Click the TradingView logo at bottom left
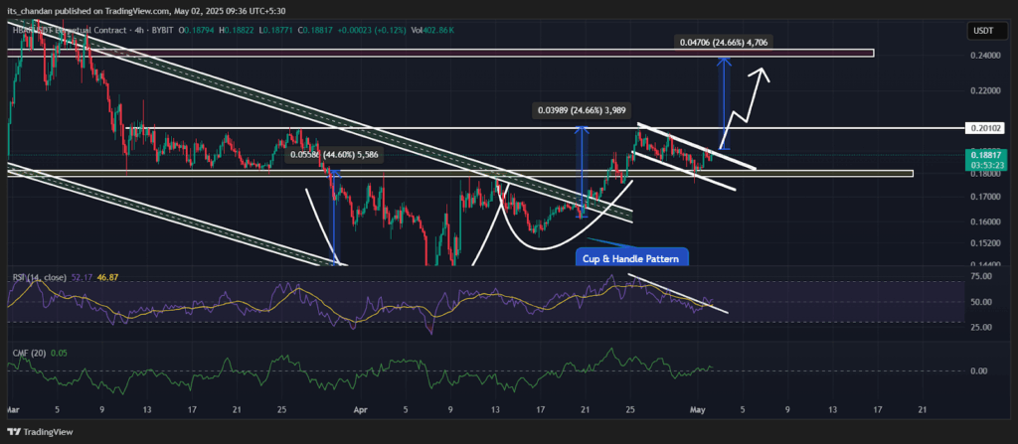This screenshot has width=1018, height=444. click(x=40, y=432)
